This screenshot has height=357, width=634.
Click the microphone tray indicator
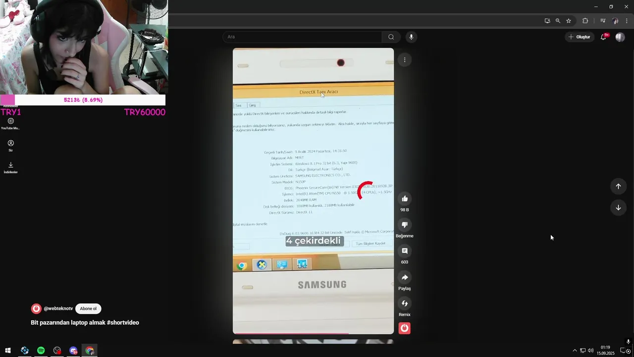(628, 342)
